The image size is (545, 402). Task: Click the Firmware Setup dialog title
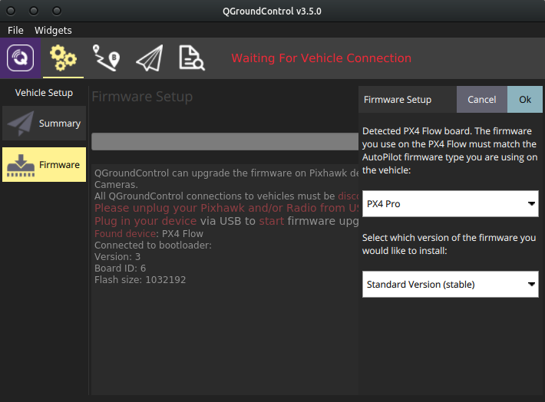[x=398, y=100]
